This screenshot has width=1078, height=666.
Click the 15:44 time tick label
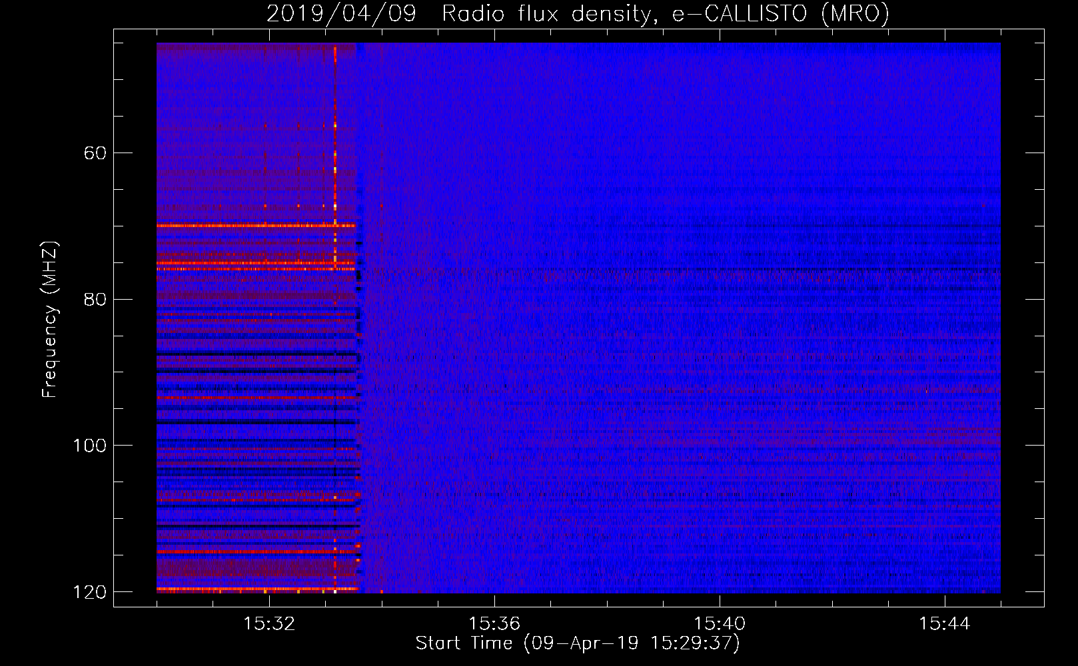(945, 624)
